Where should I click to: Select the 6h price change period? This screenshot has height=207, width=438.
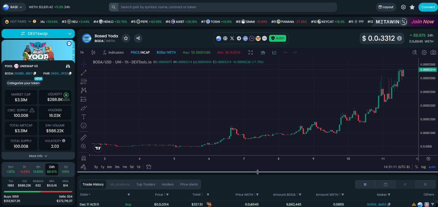[x=38, y=169]
